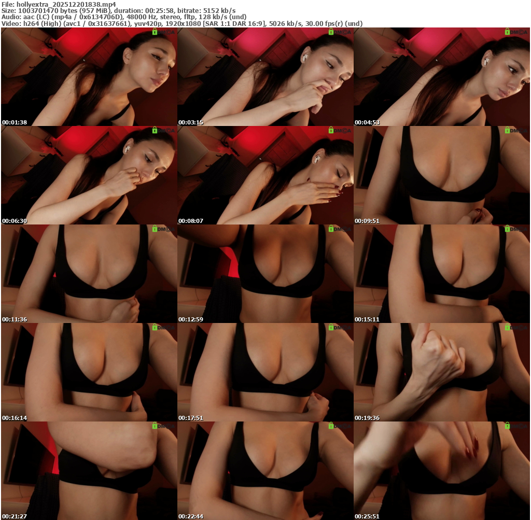Choose the thumbnail stamped 00:19:36
This screenshot has height=520, width=531.
pos(442,372)
